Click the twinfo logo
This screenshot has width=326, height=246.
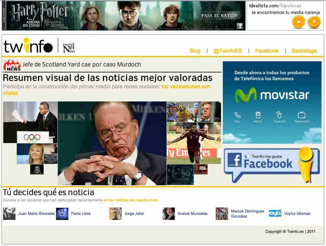tap(28, 45)
